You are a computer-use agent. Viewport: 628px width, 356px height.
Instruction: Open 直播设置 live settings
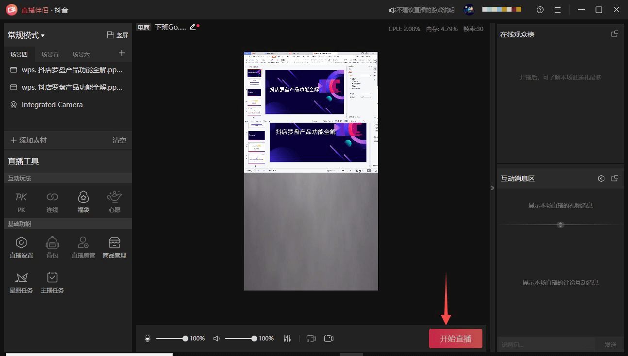(21, 247)
